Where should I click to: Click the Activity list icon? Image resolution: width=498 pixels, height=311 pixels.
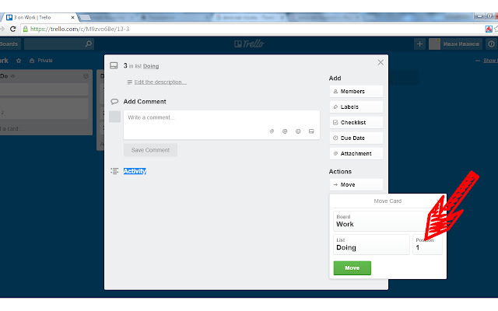coord(114,171)
